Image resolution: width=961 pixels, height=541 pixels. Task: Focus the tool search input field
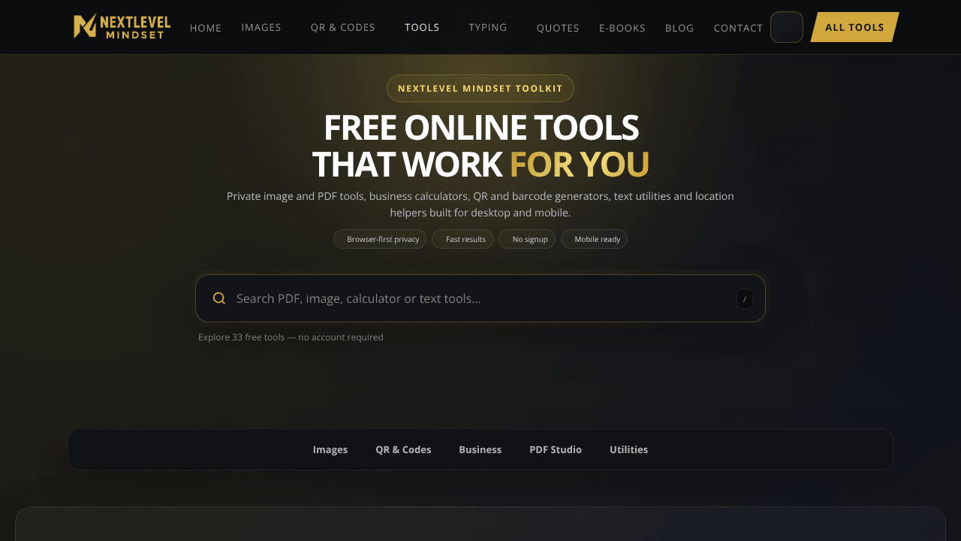pos(480,298)
